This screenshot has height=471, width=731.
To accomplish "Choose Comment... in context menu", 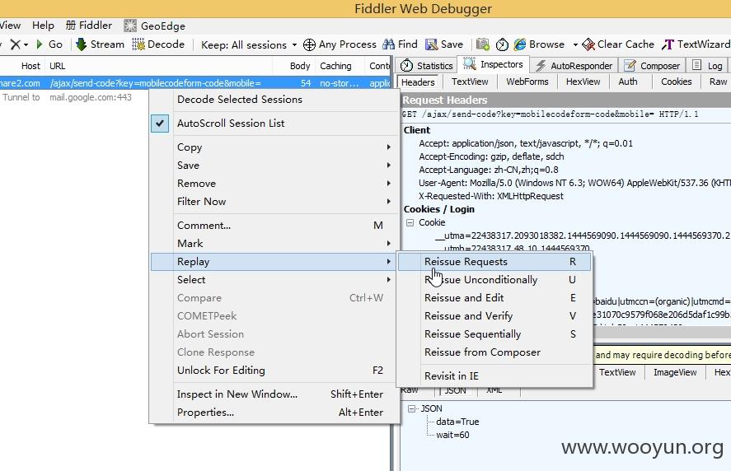I will pyautogui.click(x=275, y=226).
